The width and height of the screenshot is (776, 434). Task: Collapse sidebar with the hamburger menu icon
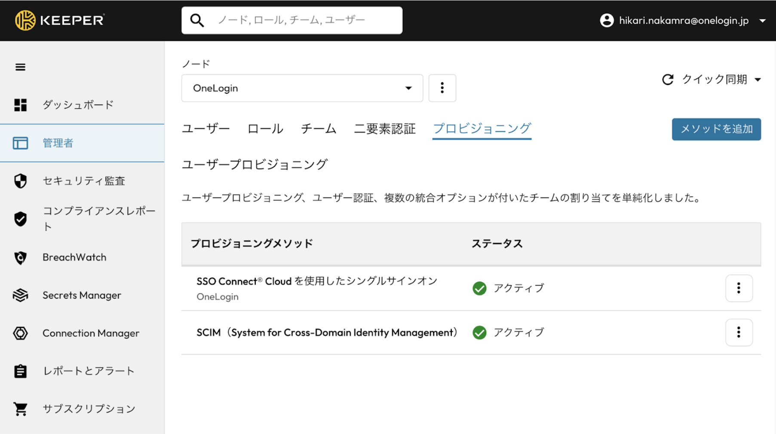(x=20, y=67)
